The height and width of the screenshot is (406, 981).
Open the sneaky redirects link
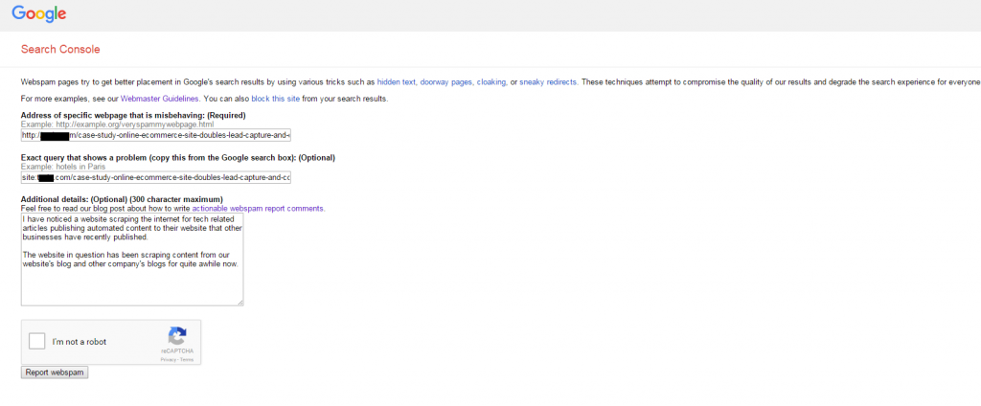coord(548,82)
